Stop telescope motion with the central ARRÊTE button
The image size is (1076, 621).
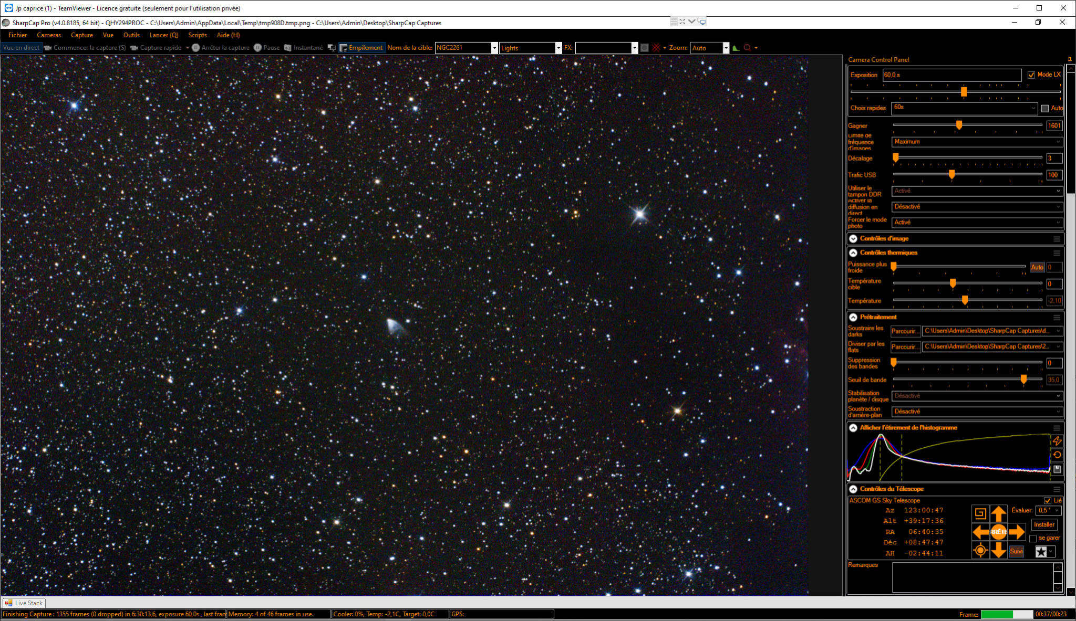tap(999, 532)
